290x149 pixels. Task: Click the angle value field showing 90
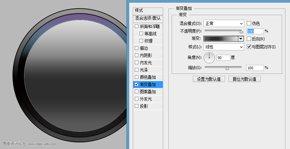[223, 58]
